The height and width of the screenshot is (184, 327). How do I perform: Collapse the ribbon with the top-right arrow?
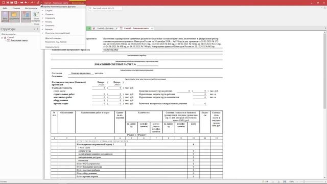321,8
